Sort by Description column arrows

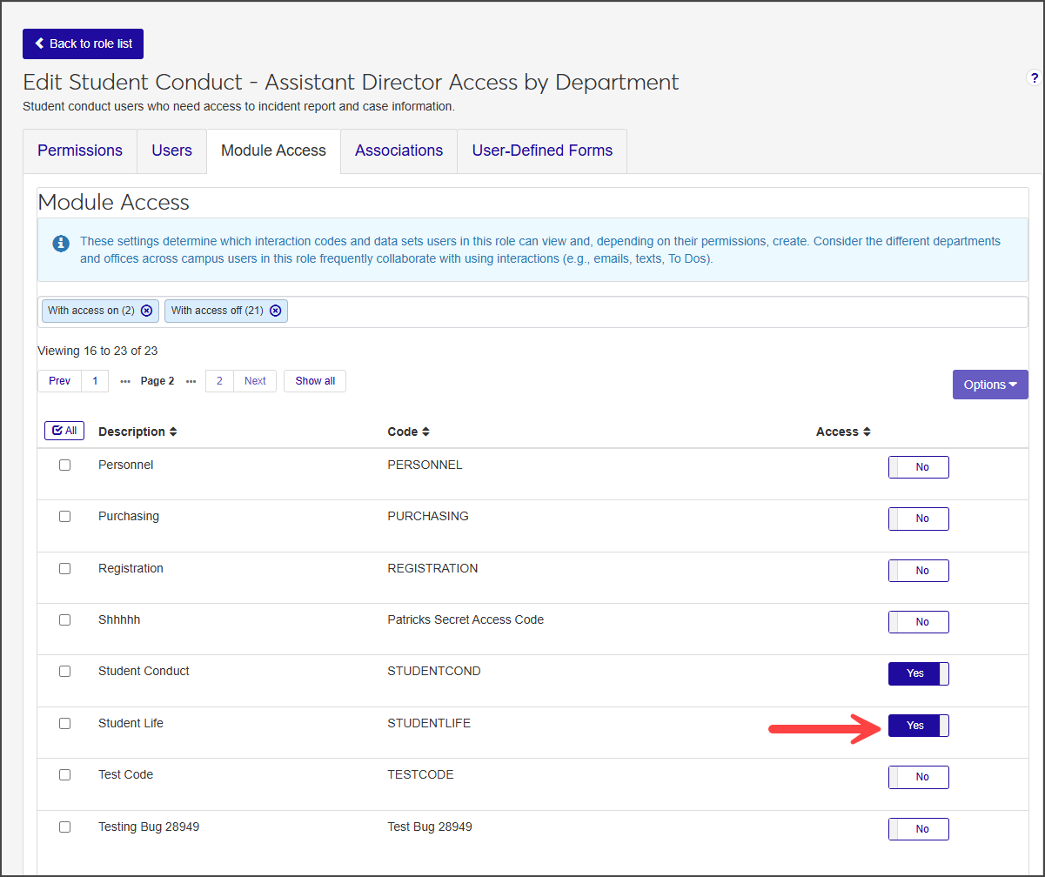(173, 432)
